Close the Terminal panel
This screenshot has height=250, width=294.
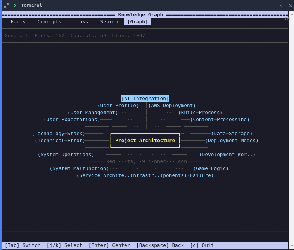point(291,6)
